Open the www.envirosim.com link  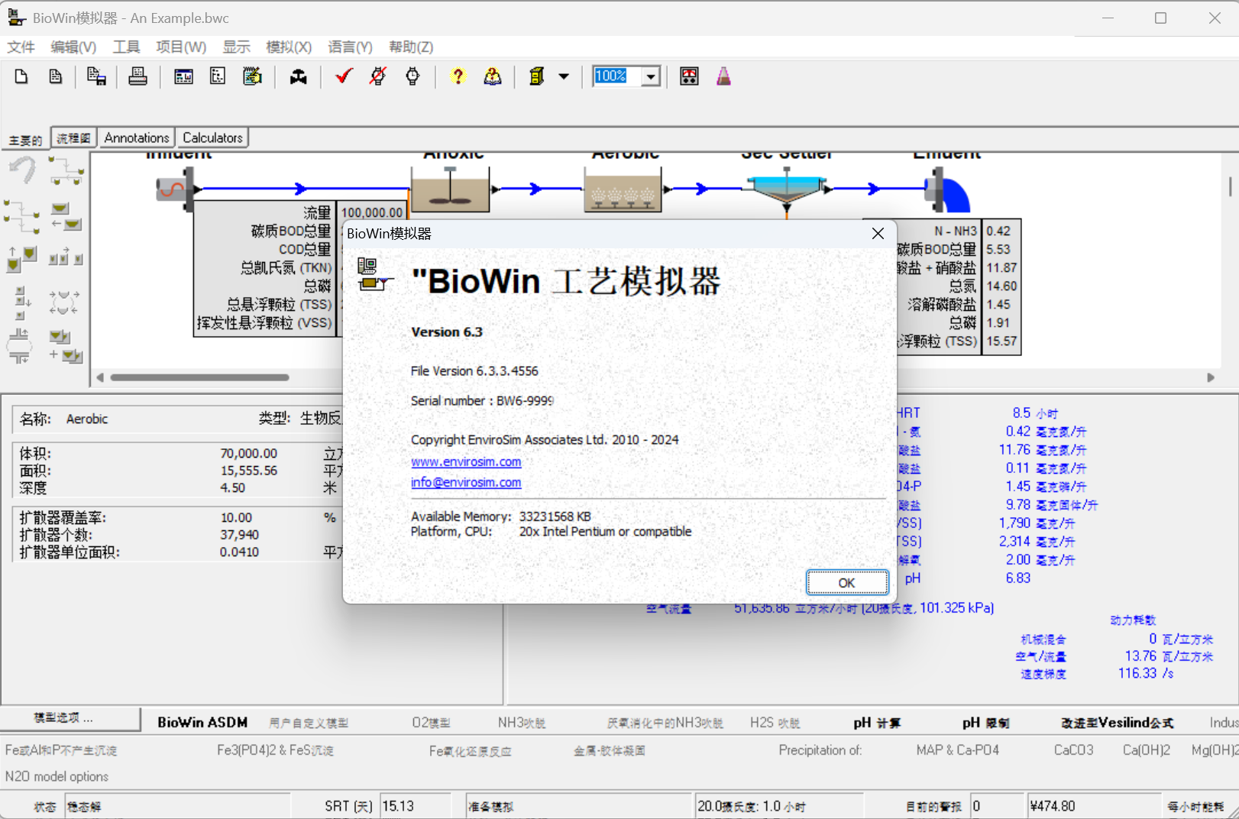coord(466,462)
